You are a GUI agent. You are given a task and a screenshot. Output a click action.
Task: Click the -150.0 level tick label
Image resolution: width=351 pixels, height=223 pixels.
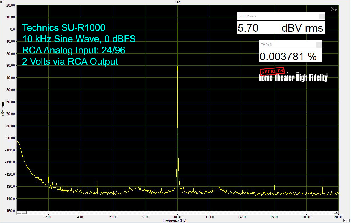coord(10,211)
